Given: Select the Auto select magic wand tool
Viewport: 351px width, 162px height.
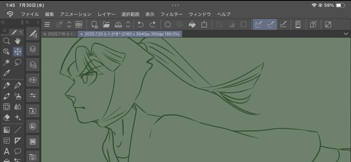Looking at the screenshot, I should click(7, 62).
